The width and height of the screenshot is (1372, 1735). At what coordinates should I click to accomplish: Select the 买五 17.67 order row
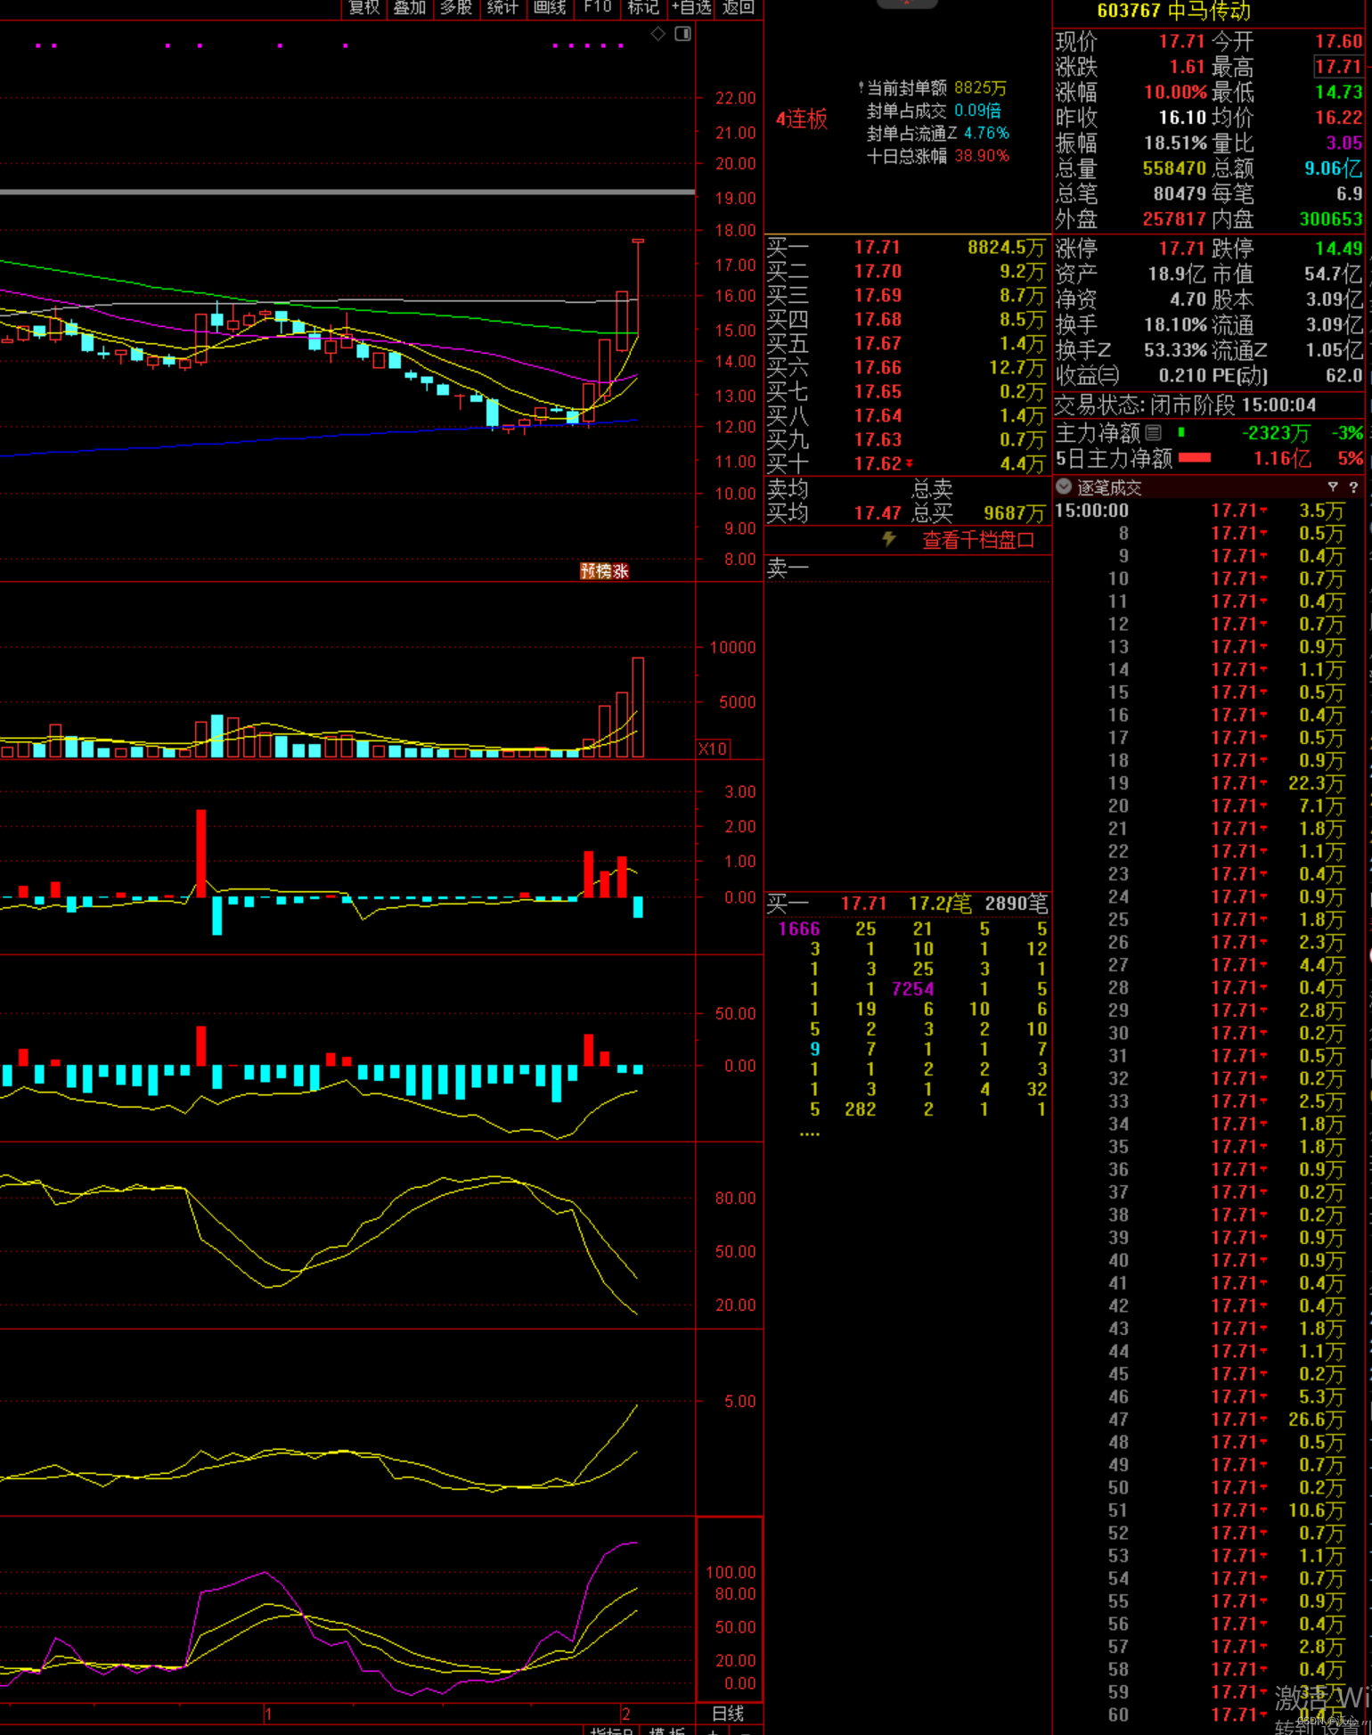tap(907, 344)
